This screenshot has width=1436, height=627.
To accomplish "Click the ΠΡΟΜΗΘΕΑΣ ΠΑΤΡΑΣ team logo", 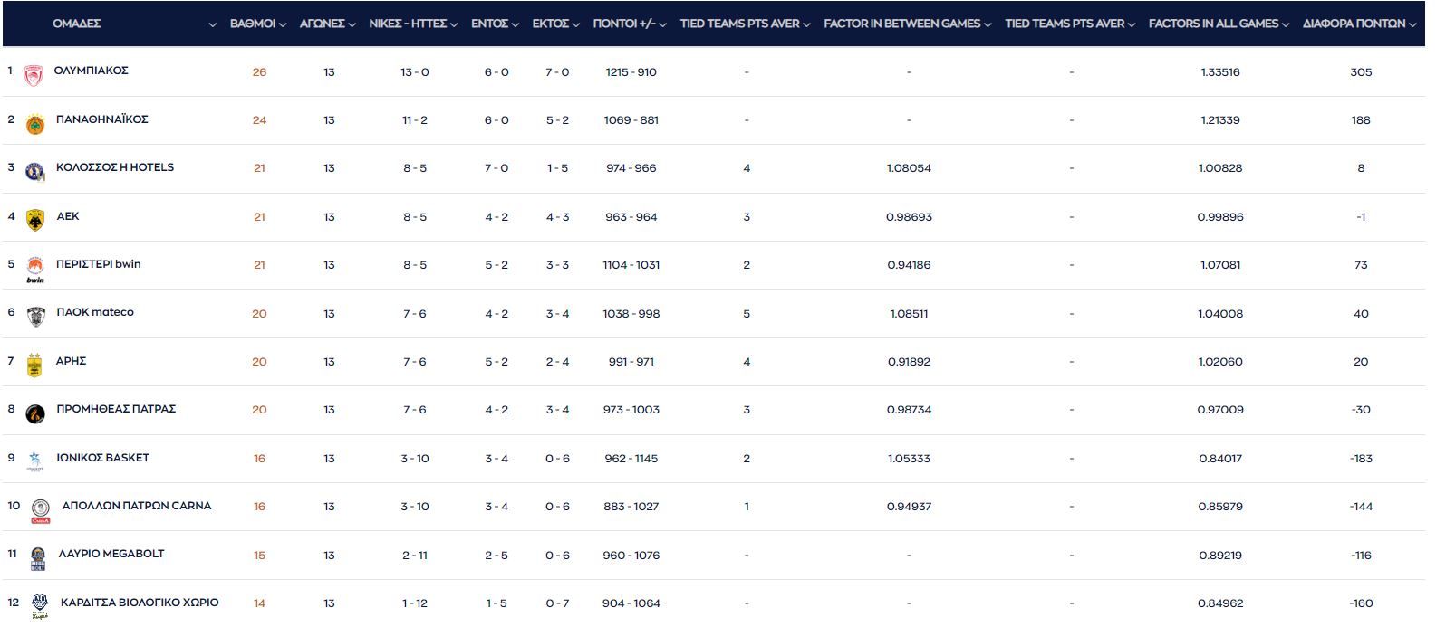I will tap(35, 413).
